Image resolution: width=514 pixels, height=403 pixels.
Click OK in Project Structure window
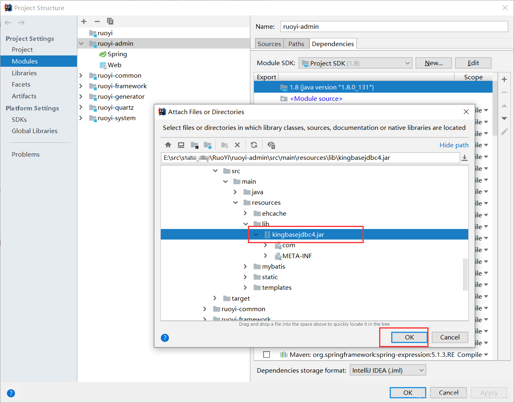click(408, 392)
